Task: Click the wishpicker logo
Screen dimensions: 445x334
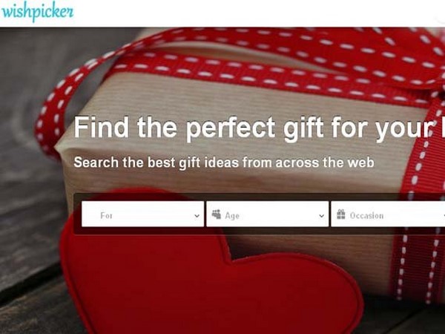Action: pyautogui.click(x=37, y=12)
